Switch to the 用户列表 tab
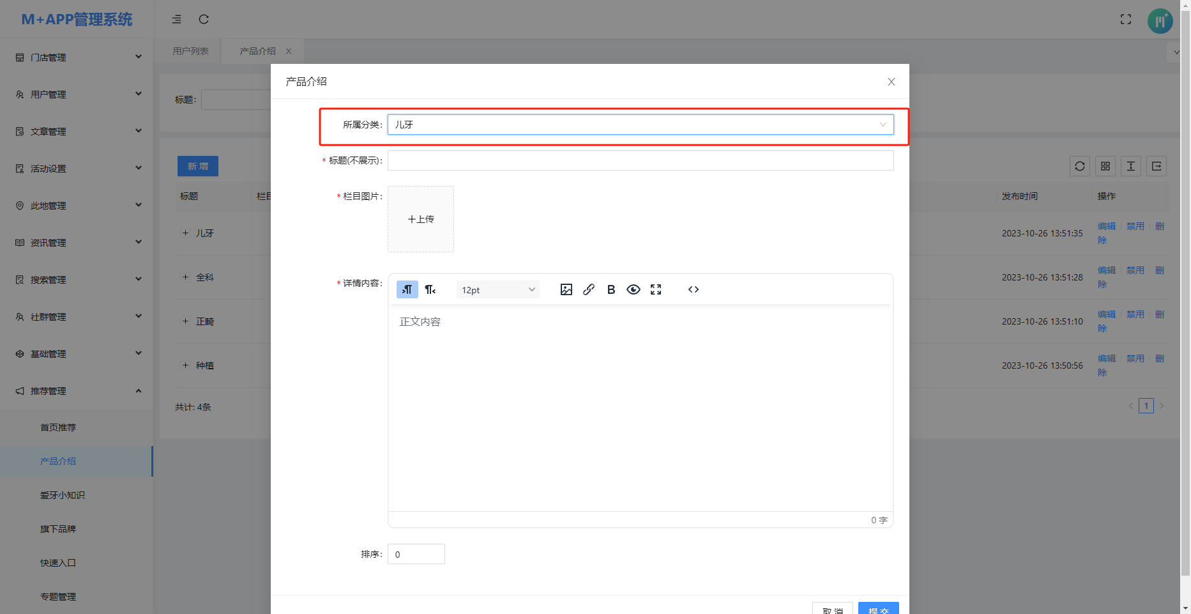This screenshot has width=1191, height=614. [x=190, y=51]
